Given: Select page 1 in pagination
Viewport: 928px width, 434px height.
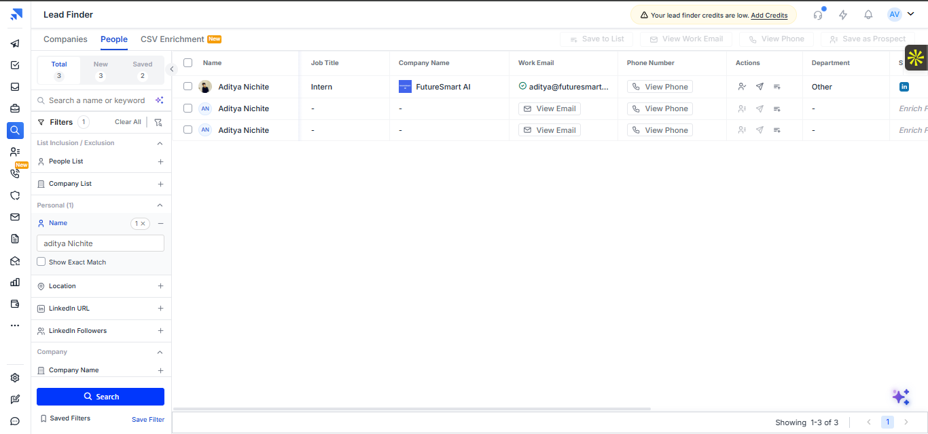Looking at the screenshot, I should tap(887, 422).
